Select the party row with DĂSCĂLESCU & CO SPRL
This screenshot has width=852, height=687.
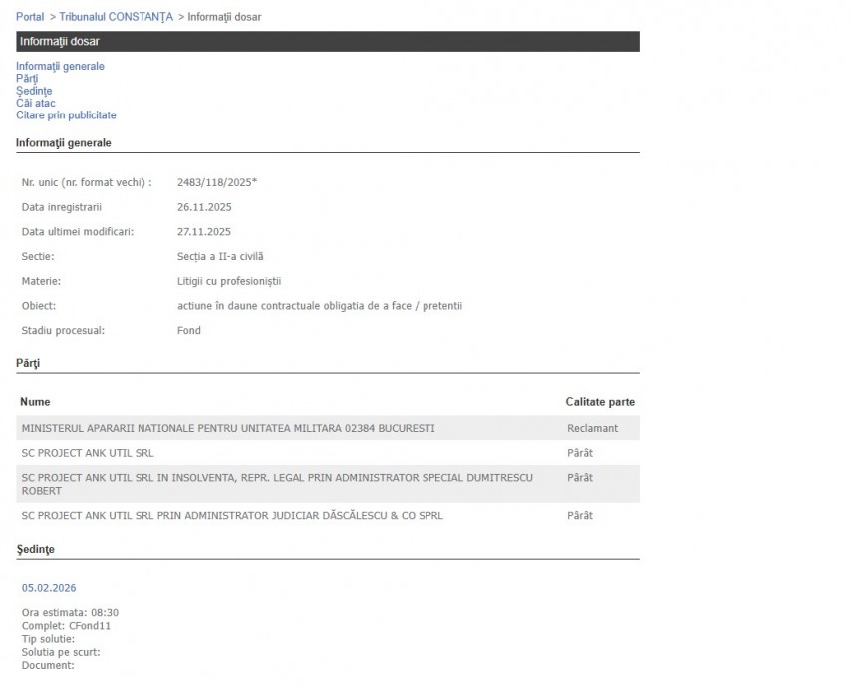(232, 516)
